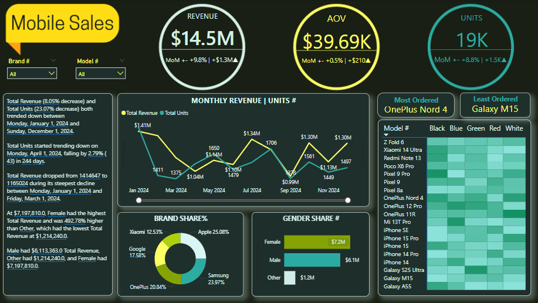The image size is (538, 303).
Task: Click the '$7,197,810.0' link in narrative
Action: (29, 213)
